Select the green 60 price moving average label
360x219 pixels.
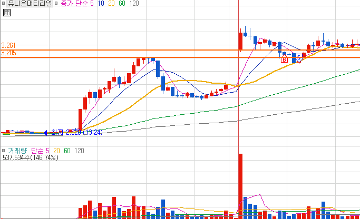click(122, 3)
